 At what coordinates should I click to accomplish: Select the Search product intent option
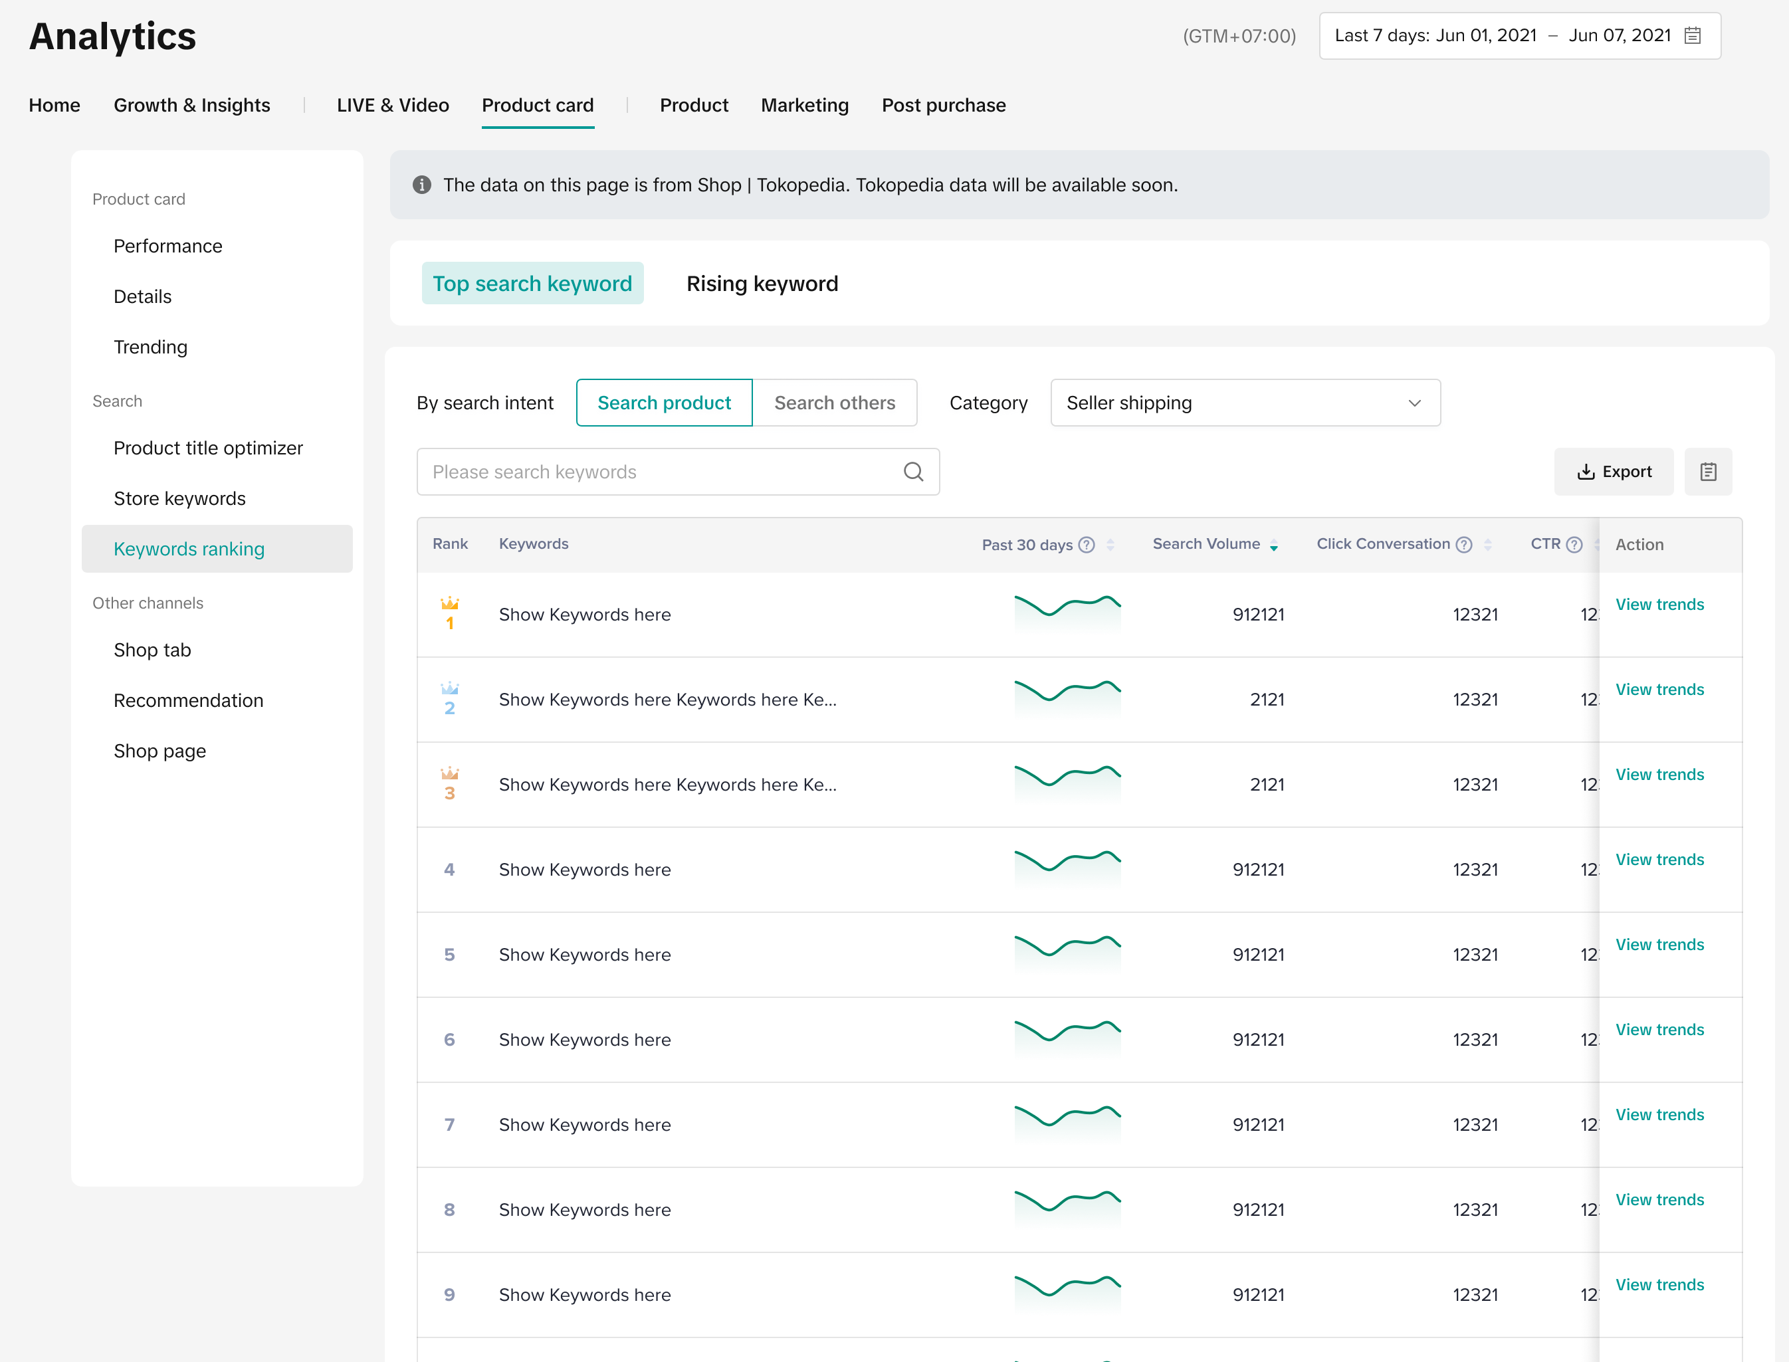point(663,403)
